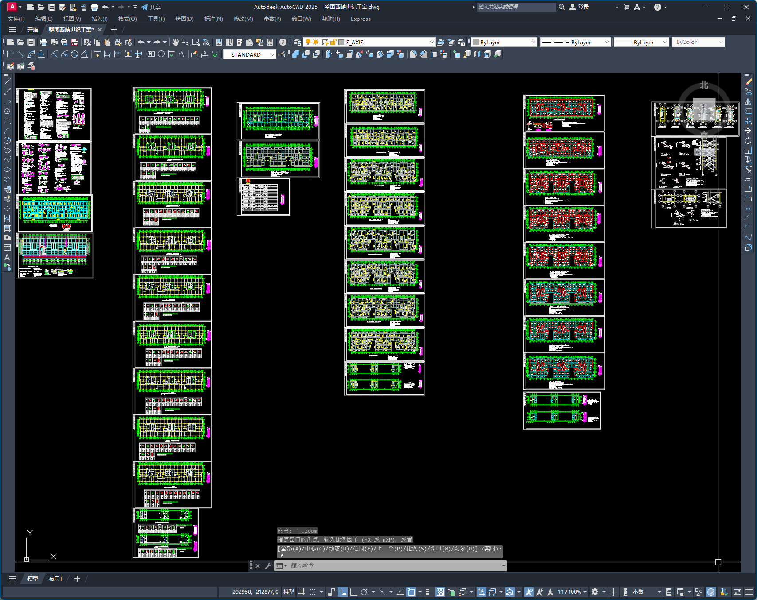The width and height of the screenshot is (757, 600).
Task: Click the Zoom Window icon
Action: [196, 42]
